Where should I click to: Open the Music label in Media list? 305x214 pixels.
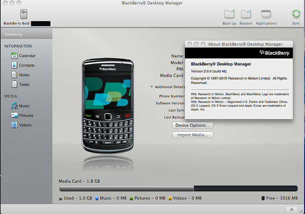(x=24, y=106)
